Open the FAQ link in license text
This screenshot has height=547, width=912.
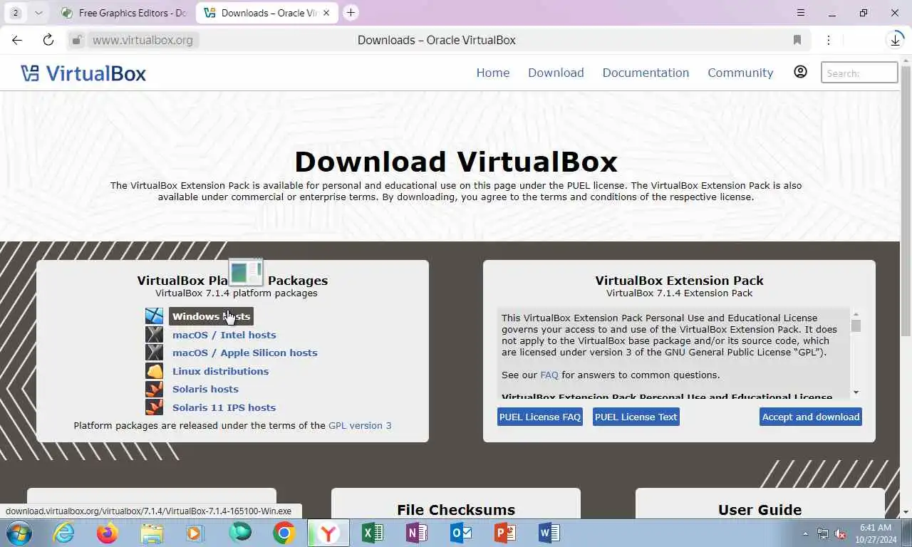click(549, 375)
